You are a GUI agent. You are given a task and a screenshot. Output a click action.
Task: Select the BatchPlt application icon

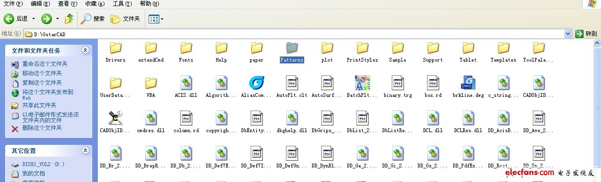click(362, 83)
